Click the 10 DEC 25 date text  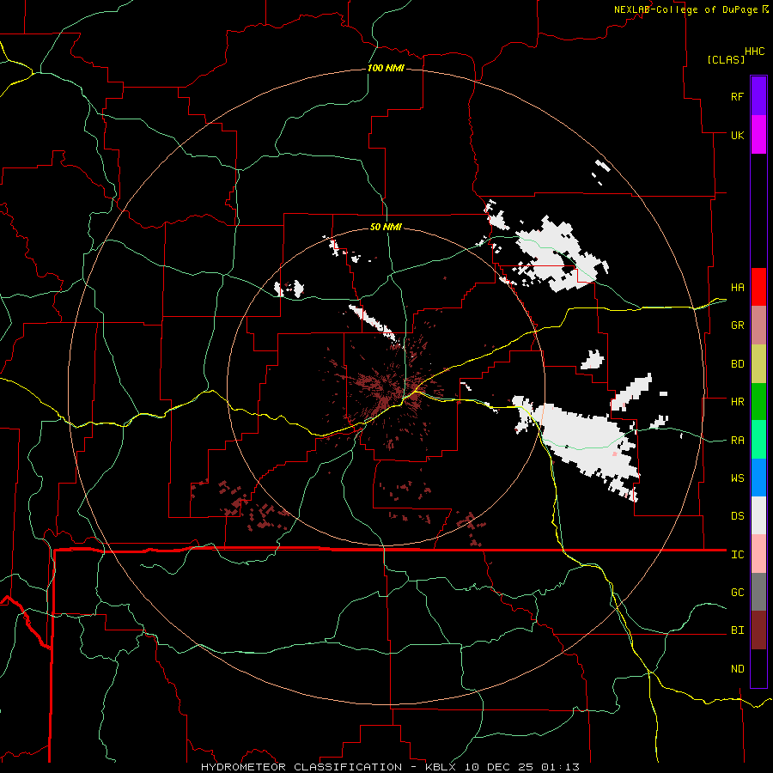tap(500, 767)
